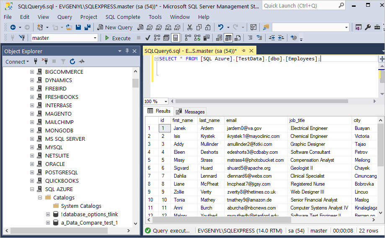385x238 pixels.
Task: Click the Increase Indent icon
Action: [281, 38]
